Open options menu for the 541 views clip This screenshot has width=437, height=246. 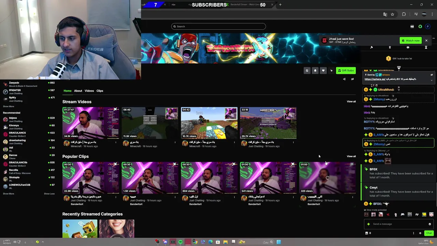293,197
